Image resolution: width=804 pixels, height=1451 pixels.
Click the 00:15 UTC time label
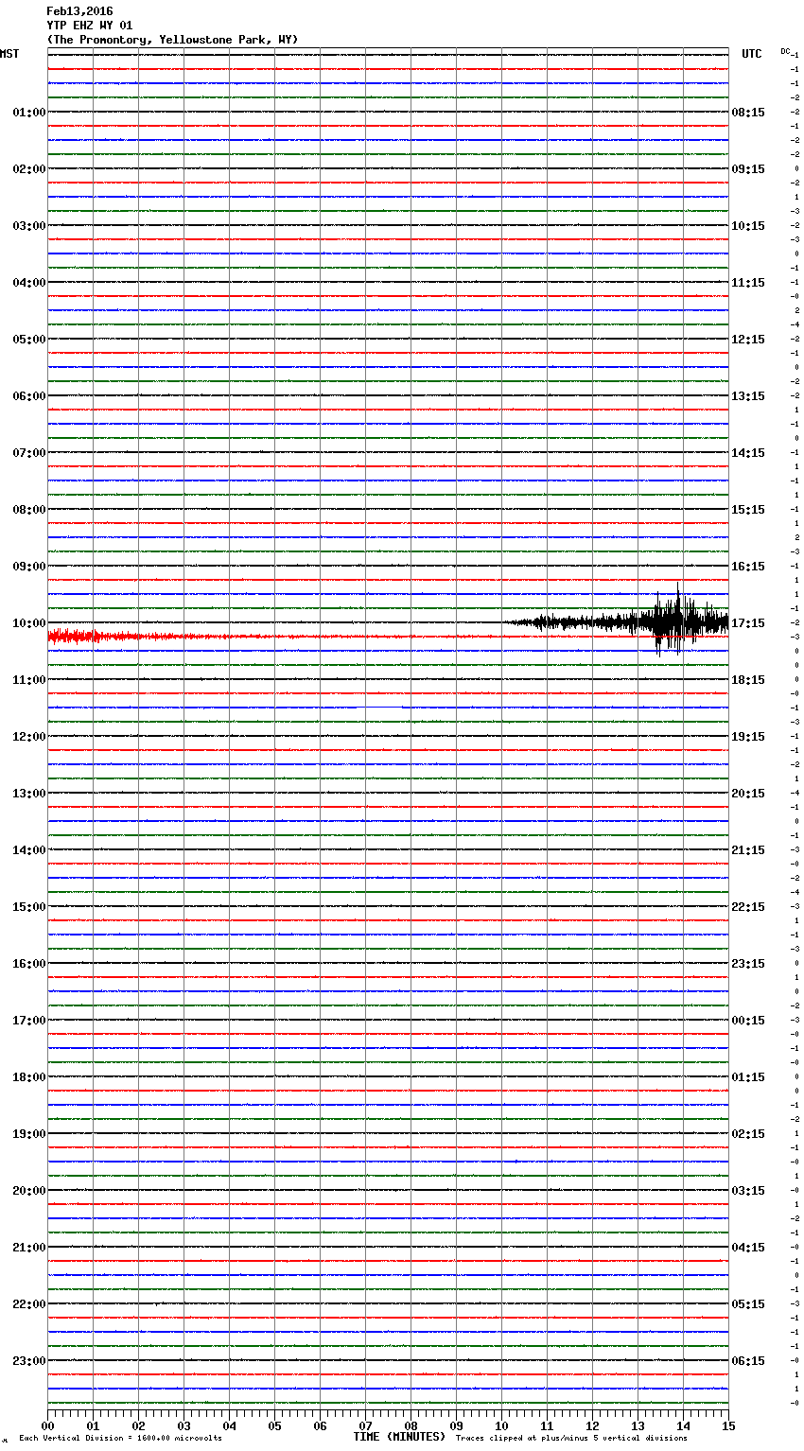tap(748, 1021)
